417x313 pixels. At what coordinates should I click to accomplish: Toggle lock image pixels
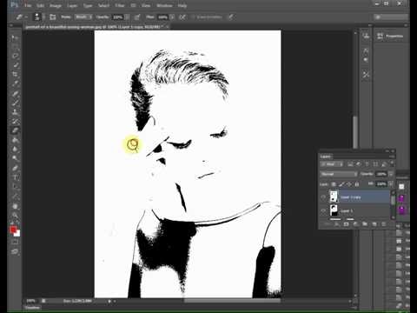point(341,184)
